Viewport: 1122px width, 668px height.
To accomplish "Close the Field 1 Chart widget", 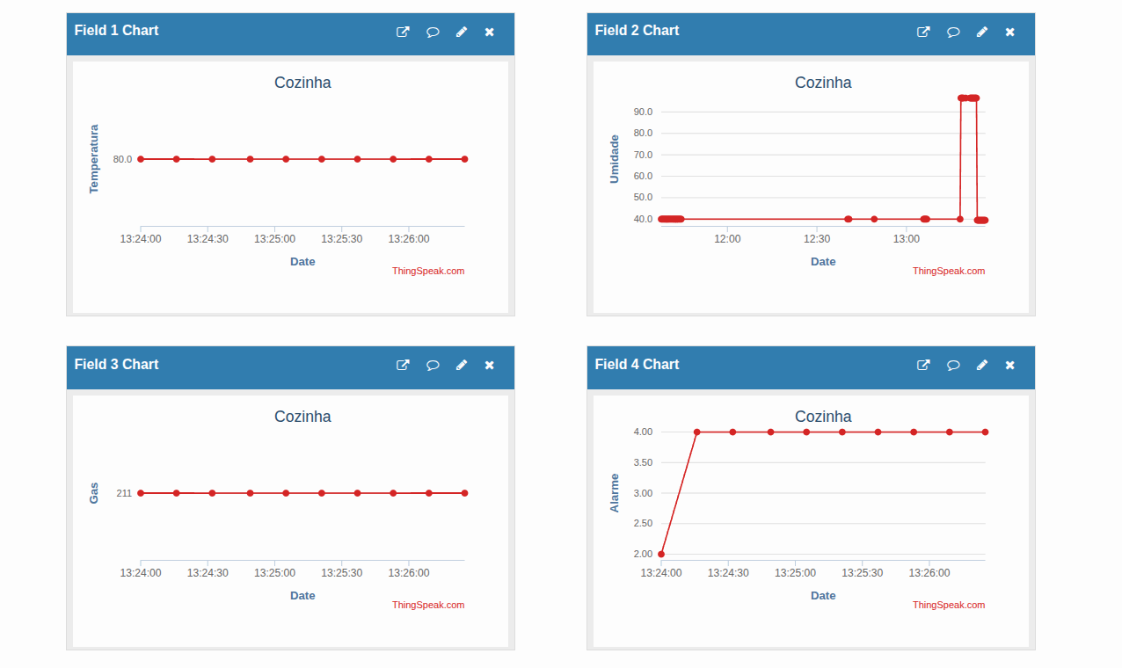I will tap(490, 32).
